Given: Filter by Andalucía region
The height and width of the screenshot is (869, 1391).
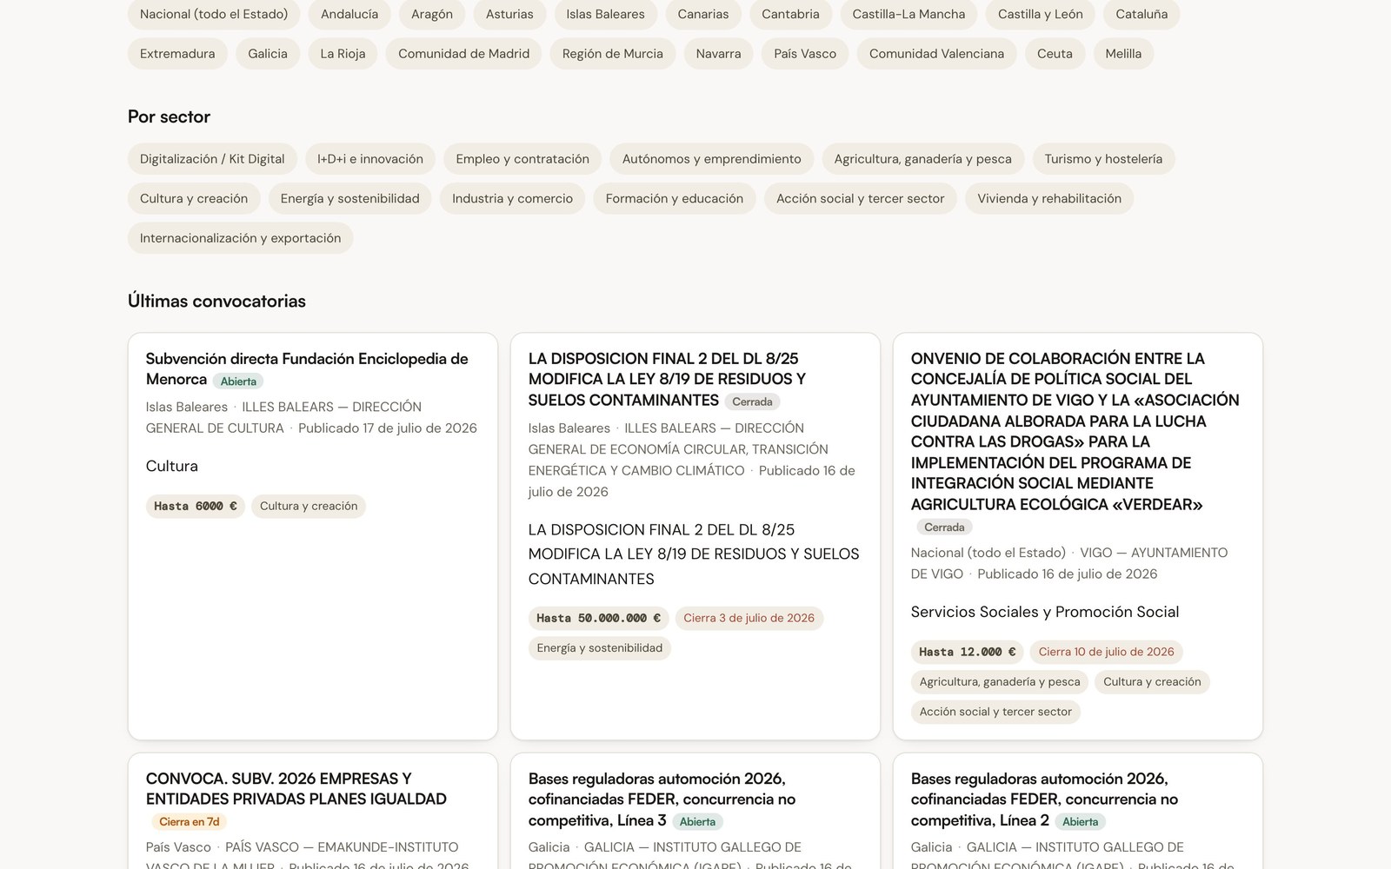Looking at the screenshot, I should (349, 15).
